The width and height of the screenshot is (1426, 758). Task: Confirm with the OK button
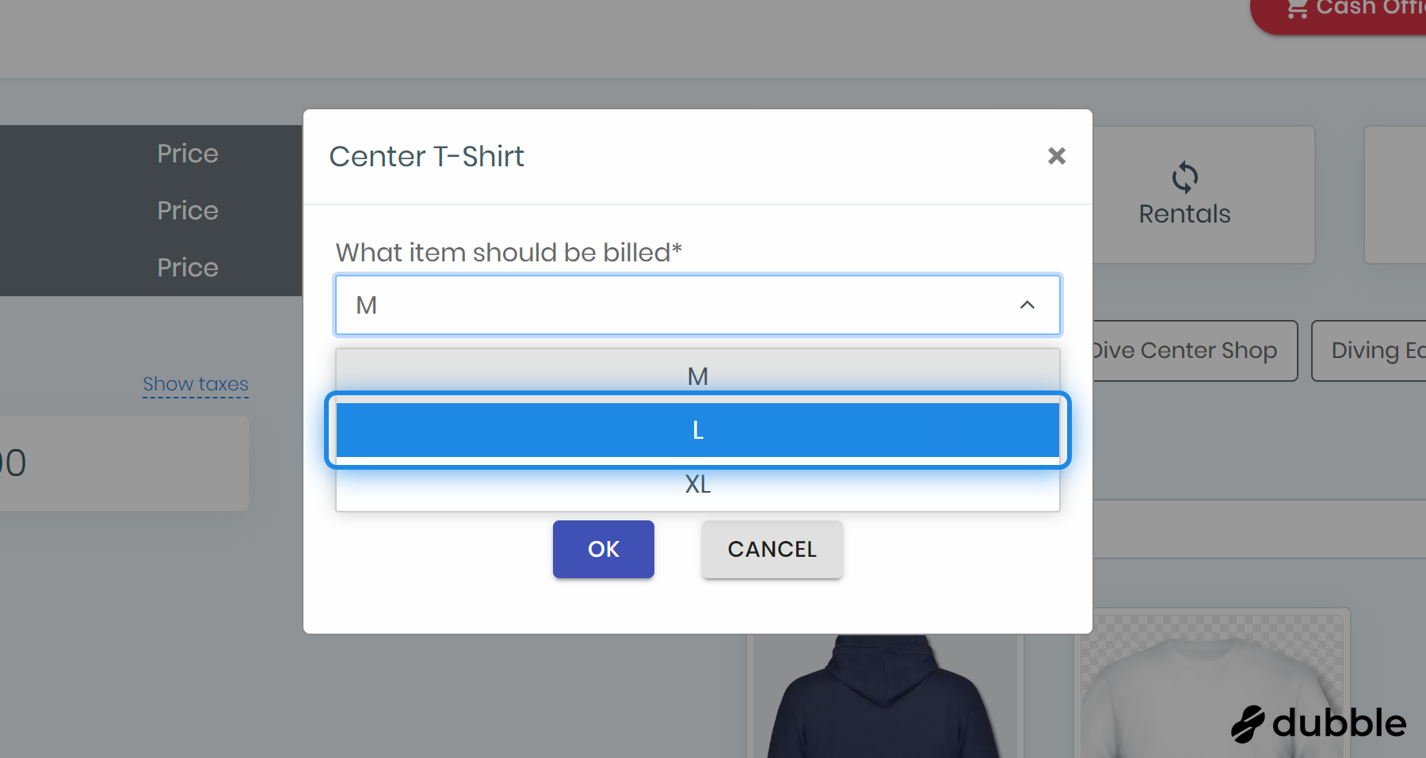603,549
